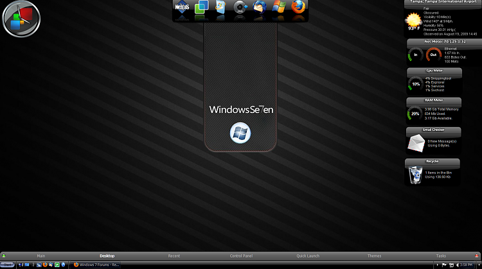The width and height of the screenshot is (482, 269).
Task: Click the red button on tab bar
Action: [477, 256]
